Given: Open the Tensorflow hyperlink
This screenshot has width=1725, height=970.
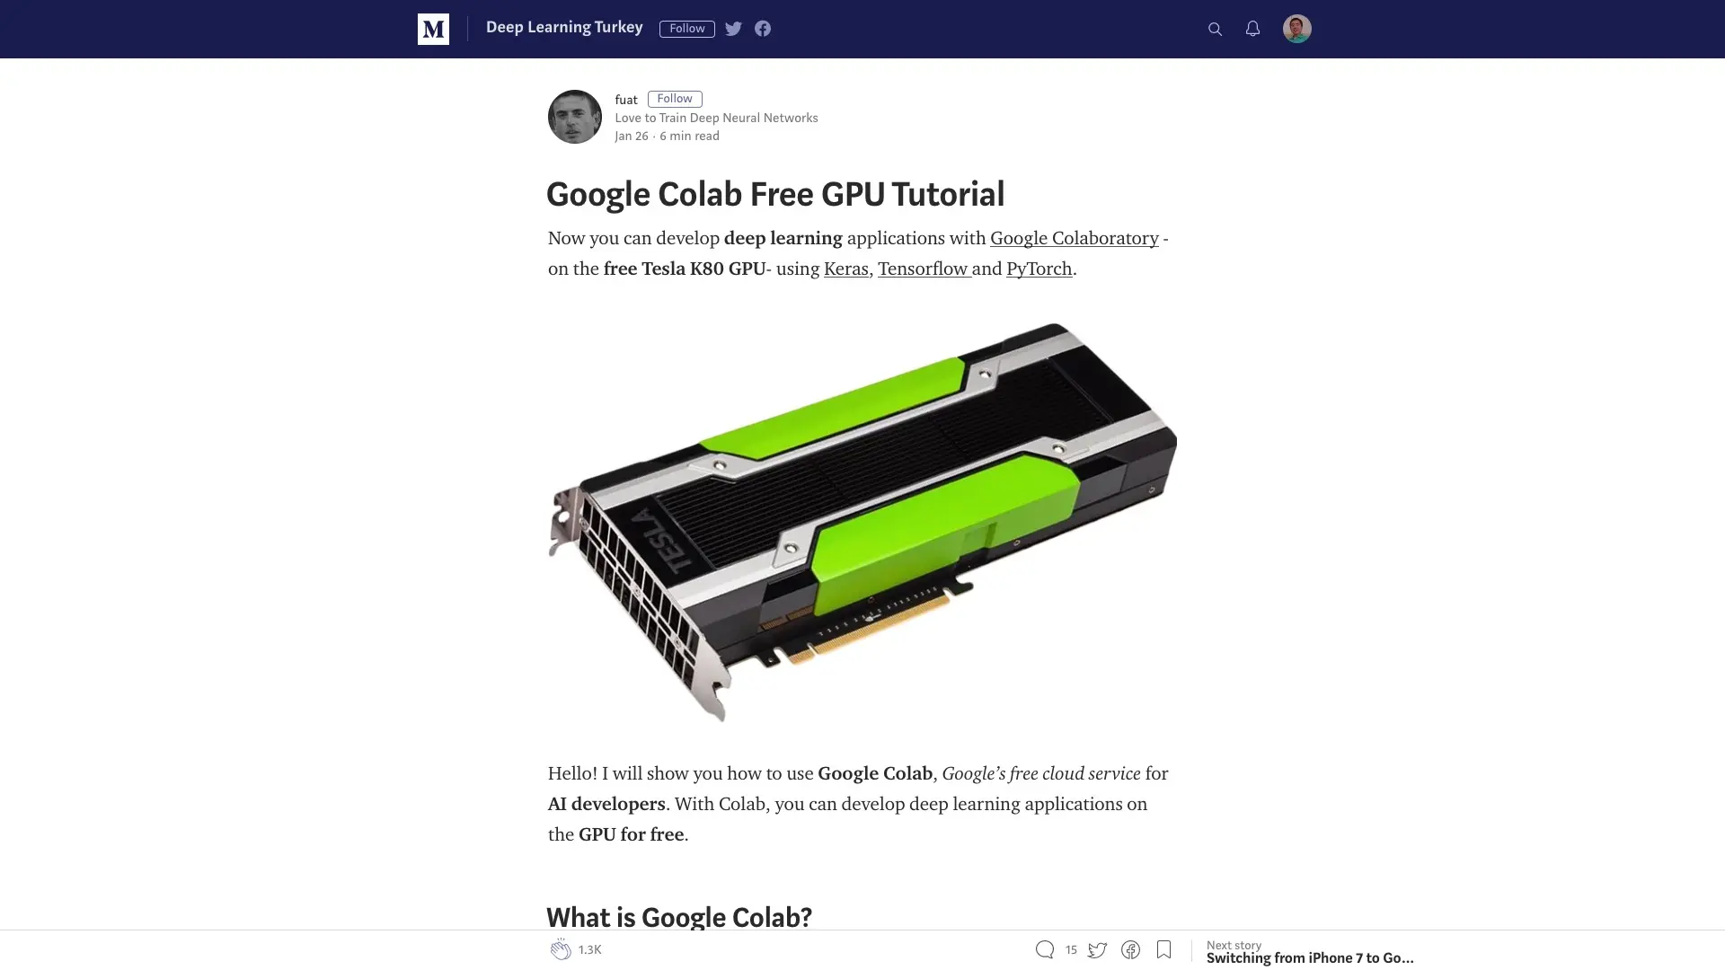Looking at the screenshot, I should [x=924, y=269].
